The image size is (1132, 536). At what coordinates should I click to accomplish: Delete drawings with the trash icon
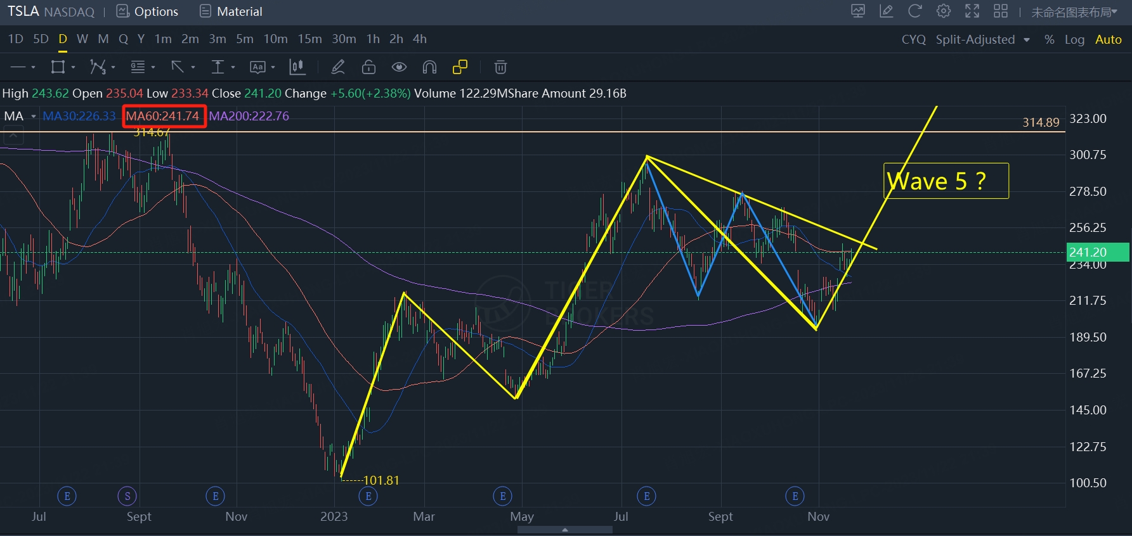(500, 67)
